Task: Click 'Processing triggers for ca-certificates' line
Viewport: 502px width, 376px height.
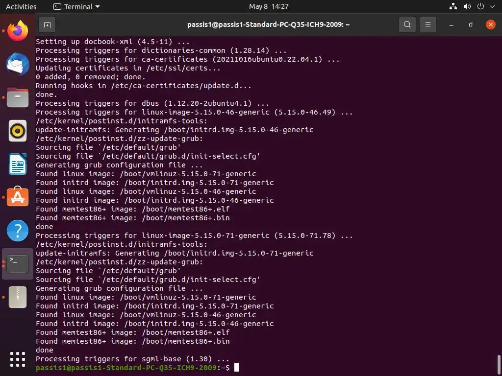Action: pos(187,59)
